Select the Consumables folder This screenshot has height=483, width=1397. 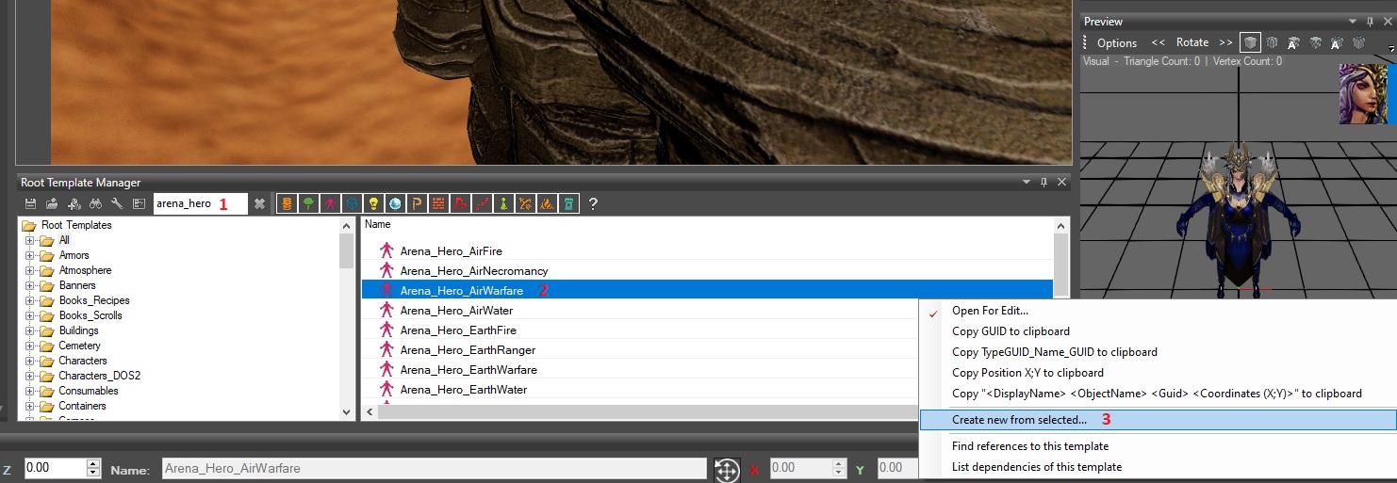pyautogui.click(x=89, y=391)
